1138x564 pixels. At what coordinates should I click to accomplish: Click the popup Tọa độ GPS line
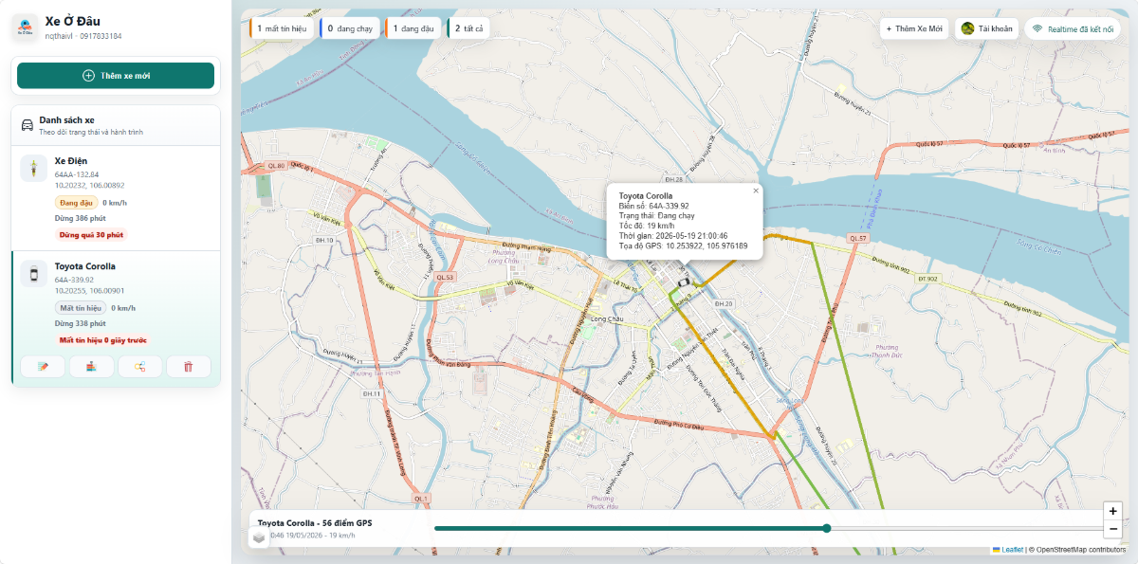683,246
